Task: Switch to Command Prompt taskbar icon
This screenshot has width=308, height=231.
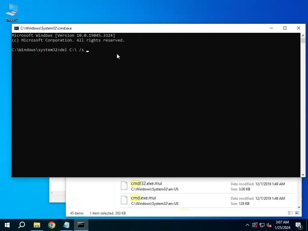Action: coord(81,225)
